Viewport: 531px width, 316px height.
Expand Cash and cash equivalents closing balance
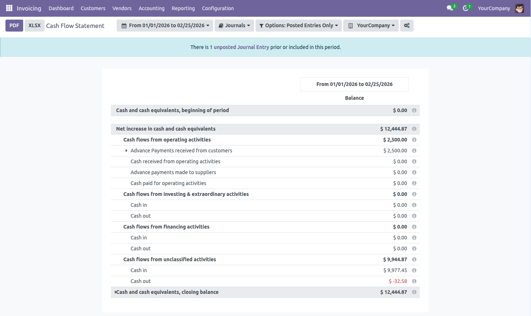116,292
